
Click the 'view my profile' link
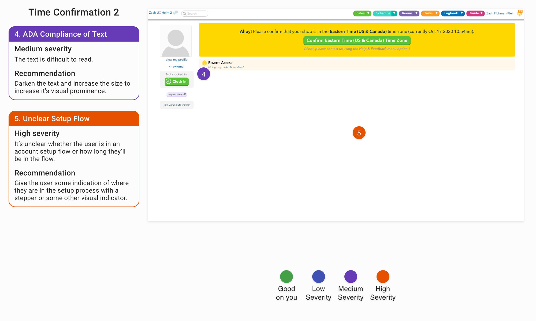177,60
